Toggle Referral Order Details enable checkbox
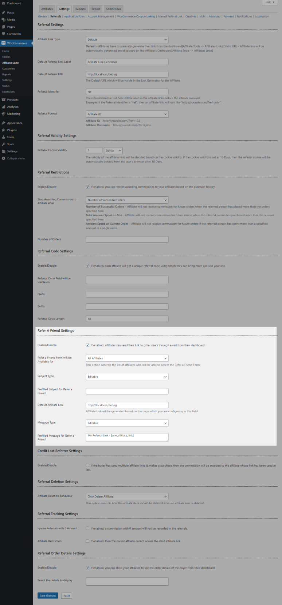This screenshot has width=282, height=605. coord(87,567)
